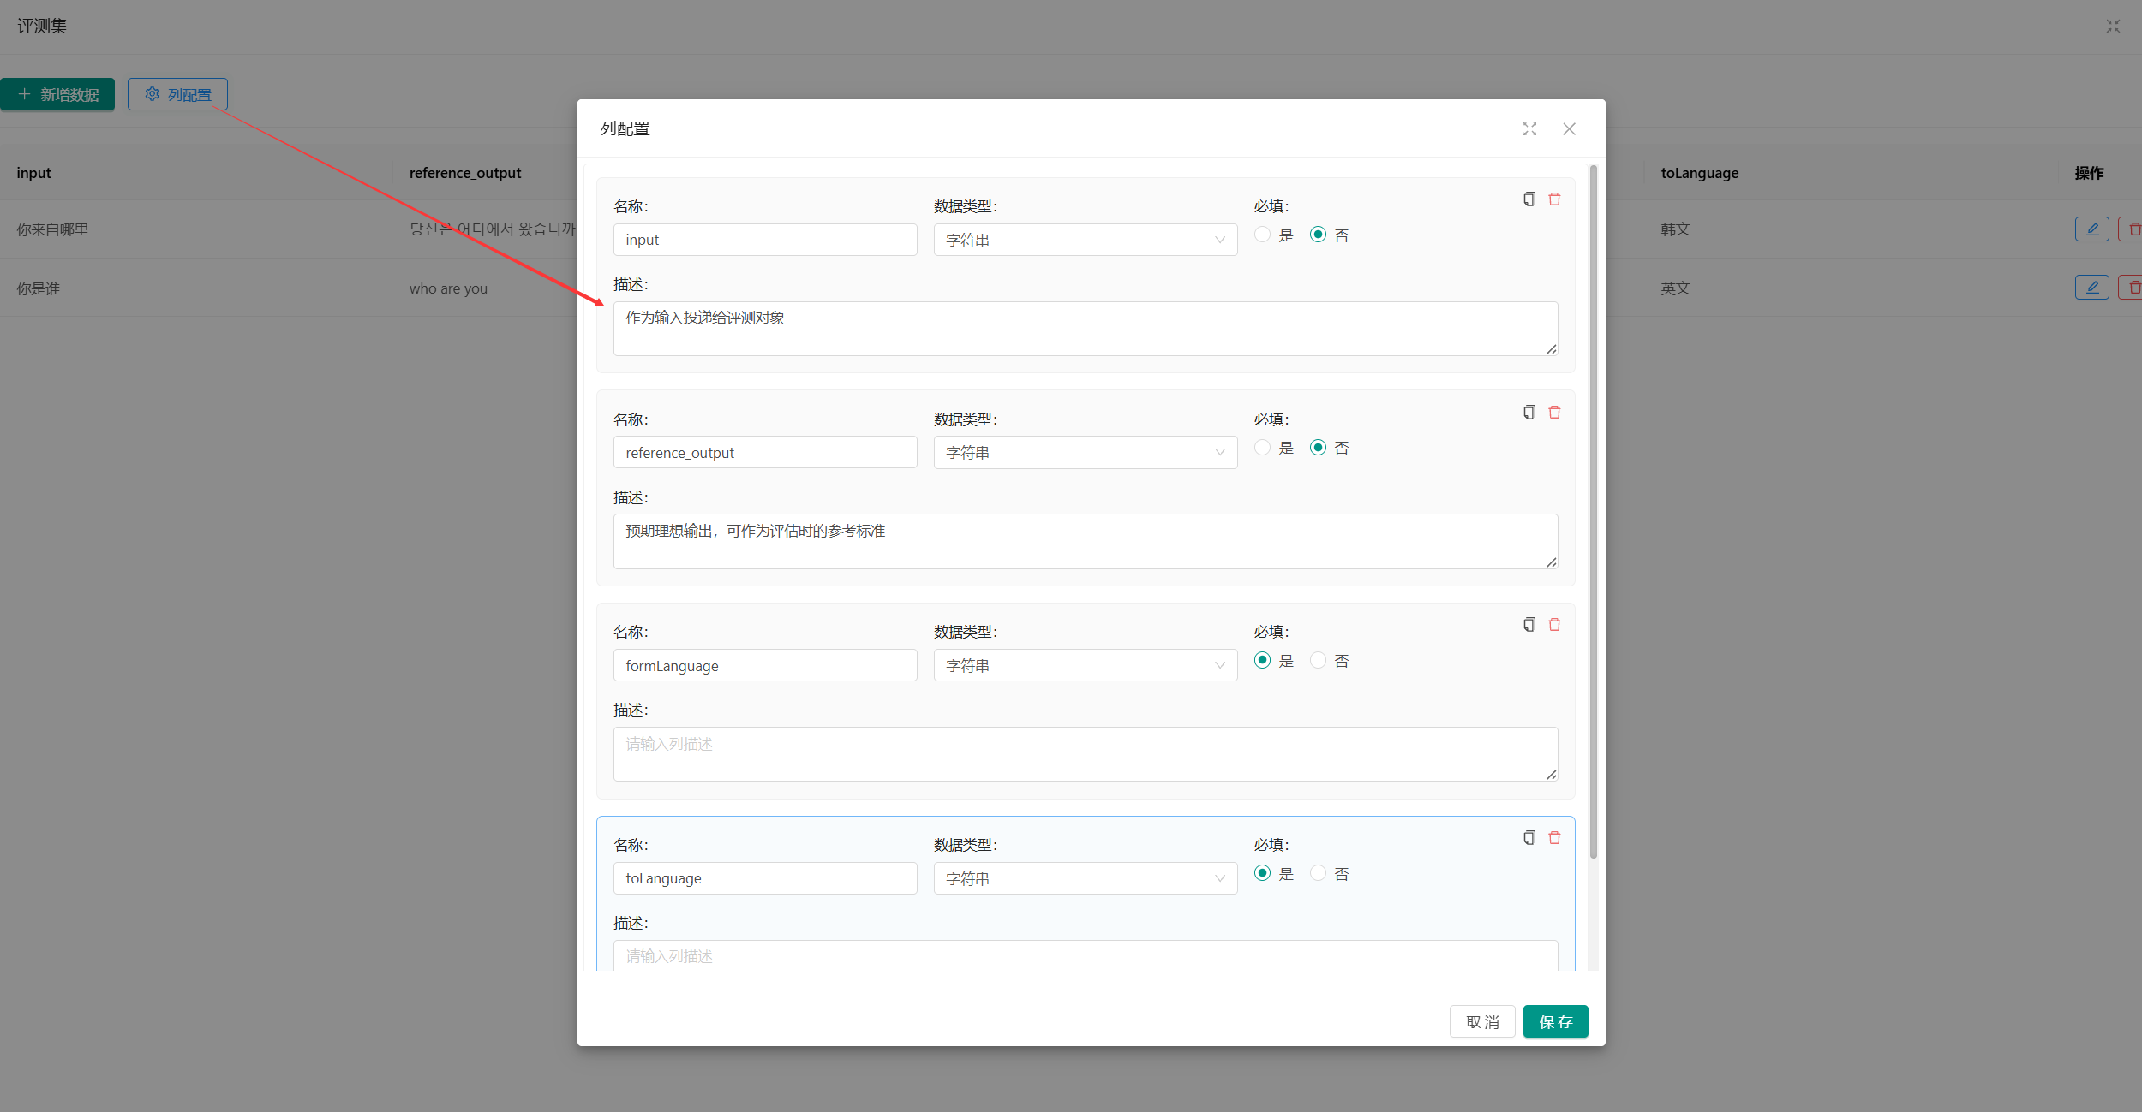Delete the toLanguage column card
Screen dimensions: 2142x1112
1554,838
